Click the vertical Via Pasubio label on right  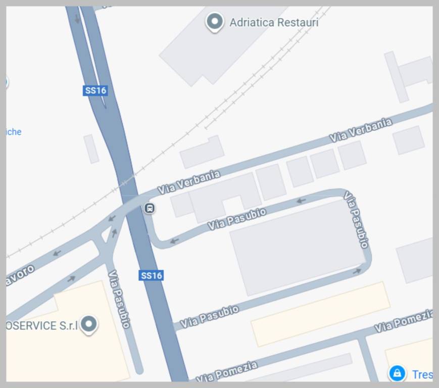click(356, 219)
